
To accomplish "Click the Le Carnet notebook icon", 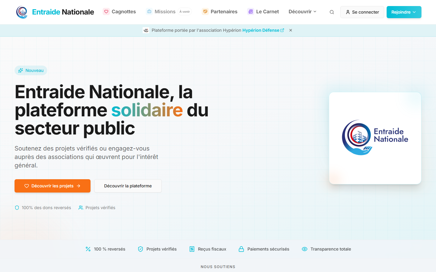I will point(251,11).
